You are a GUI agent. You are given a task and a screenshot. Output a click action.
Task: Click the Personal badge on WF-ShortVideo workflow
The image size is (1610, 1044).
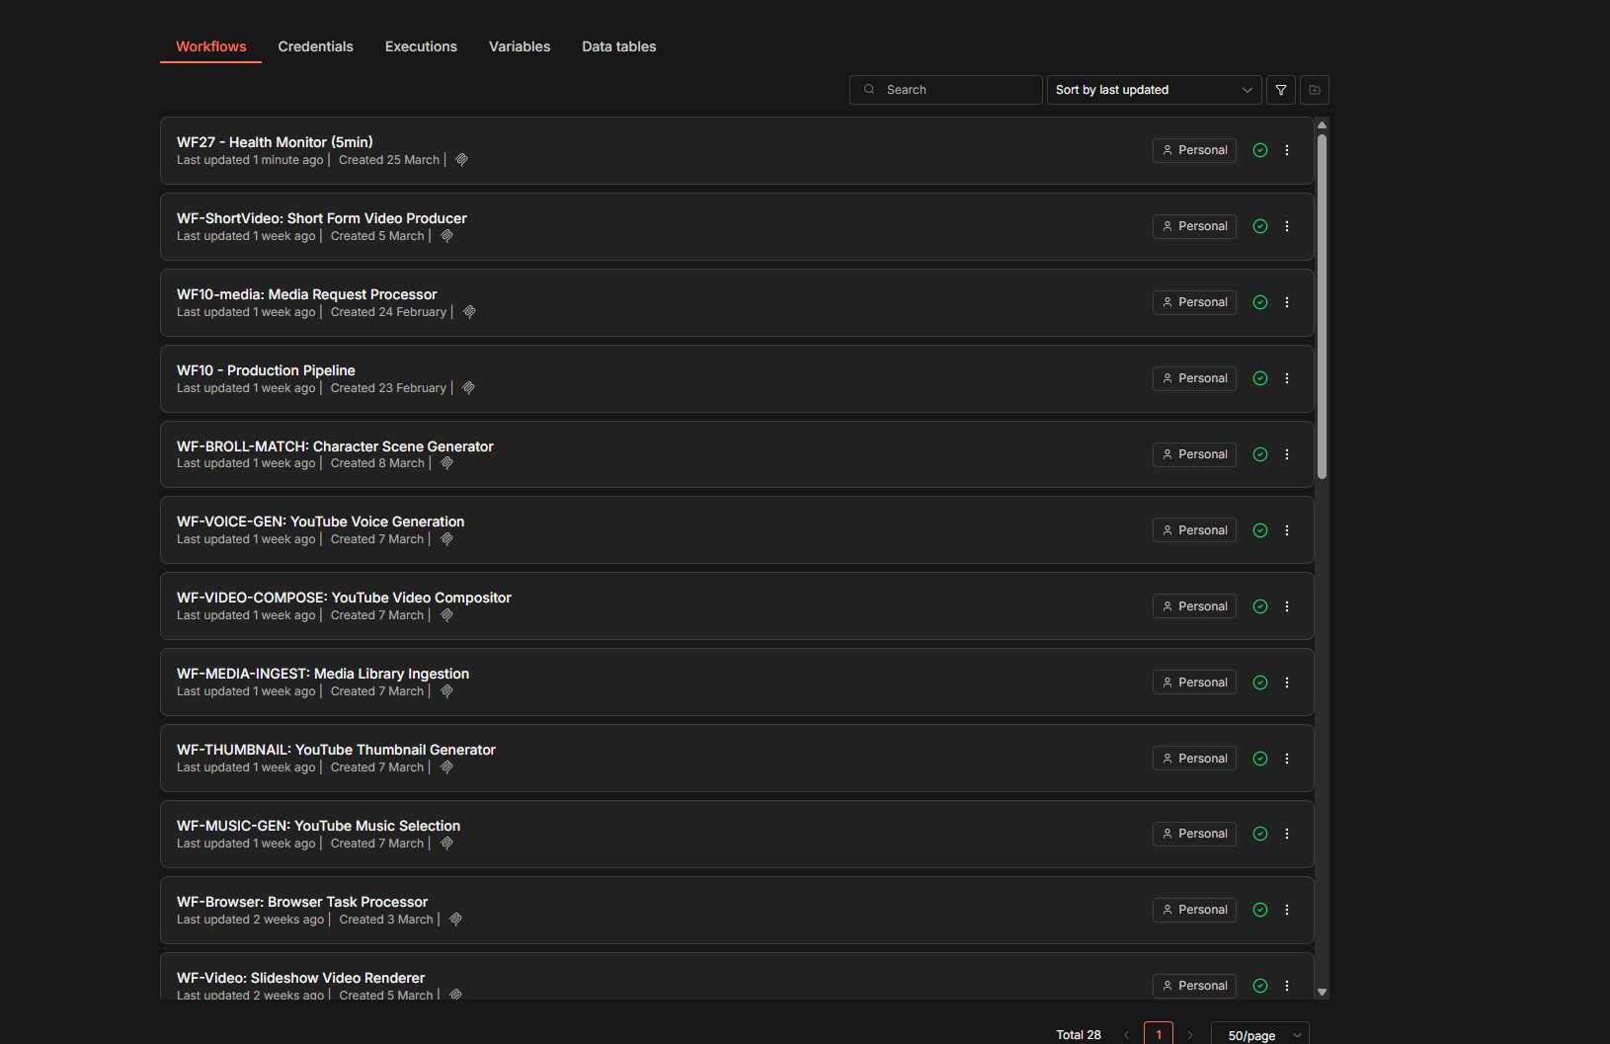pyautogui.click(x=1194, y=225)
